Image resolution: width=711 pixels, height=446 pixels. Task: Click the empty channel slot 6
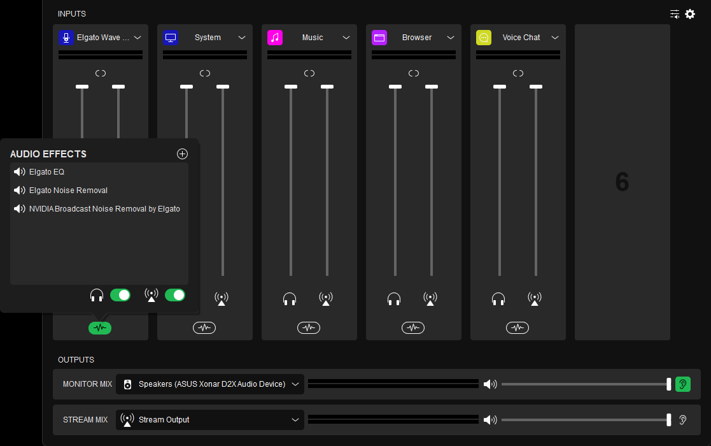coord(622,182)
